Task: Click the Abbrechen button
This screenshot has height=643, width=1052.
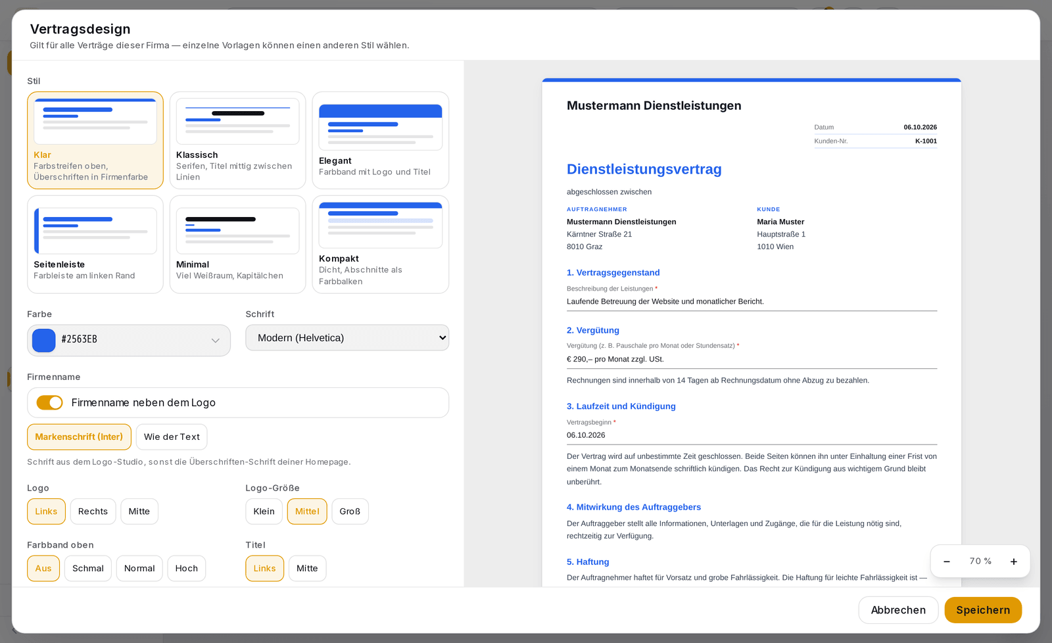Action: coord(898,610)
